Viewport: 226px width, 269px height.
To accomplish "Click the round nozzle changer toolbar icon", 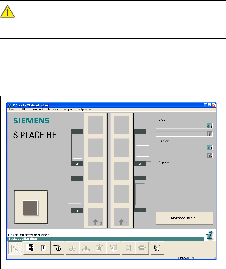I will click(x=157, y=248).
